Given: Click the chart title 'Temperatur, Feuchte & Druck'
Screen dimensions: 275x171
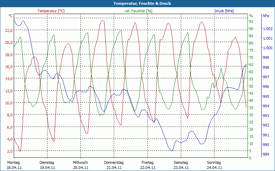Looking at the screenshot, I should pos(142,3).
